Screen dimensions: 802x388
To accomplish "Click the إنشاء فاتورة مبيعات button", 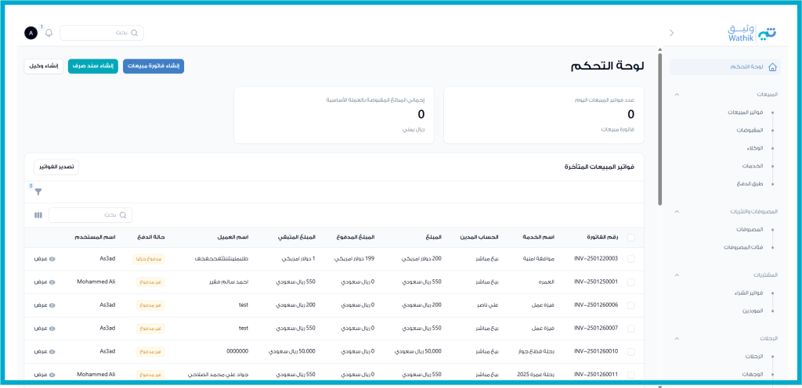I will click(154, 66).
